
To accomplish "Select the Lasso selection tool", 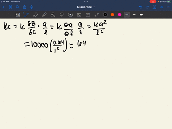I will pos(62,15).
